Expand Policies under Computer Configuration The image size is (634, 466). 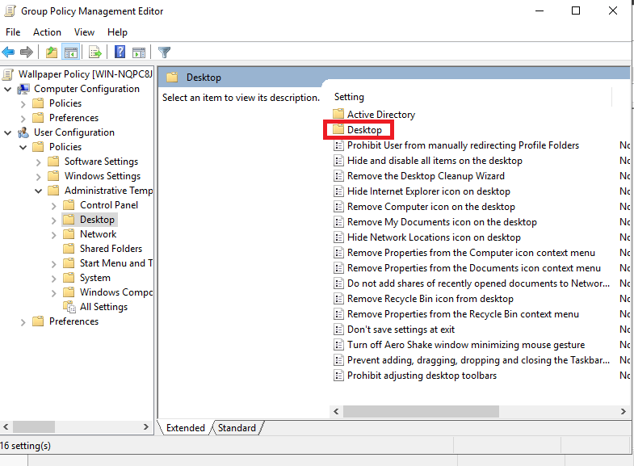[x=23, y=104]
